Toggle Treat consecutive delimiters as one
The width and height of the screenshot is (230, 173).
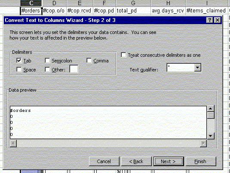click(123, 55)
